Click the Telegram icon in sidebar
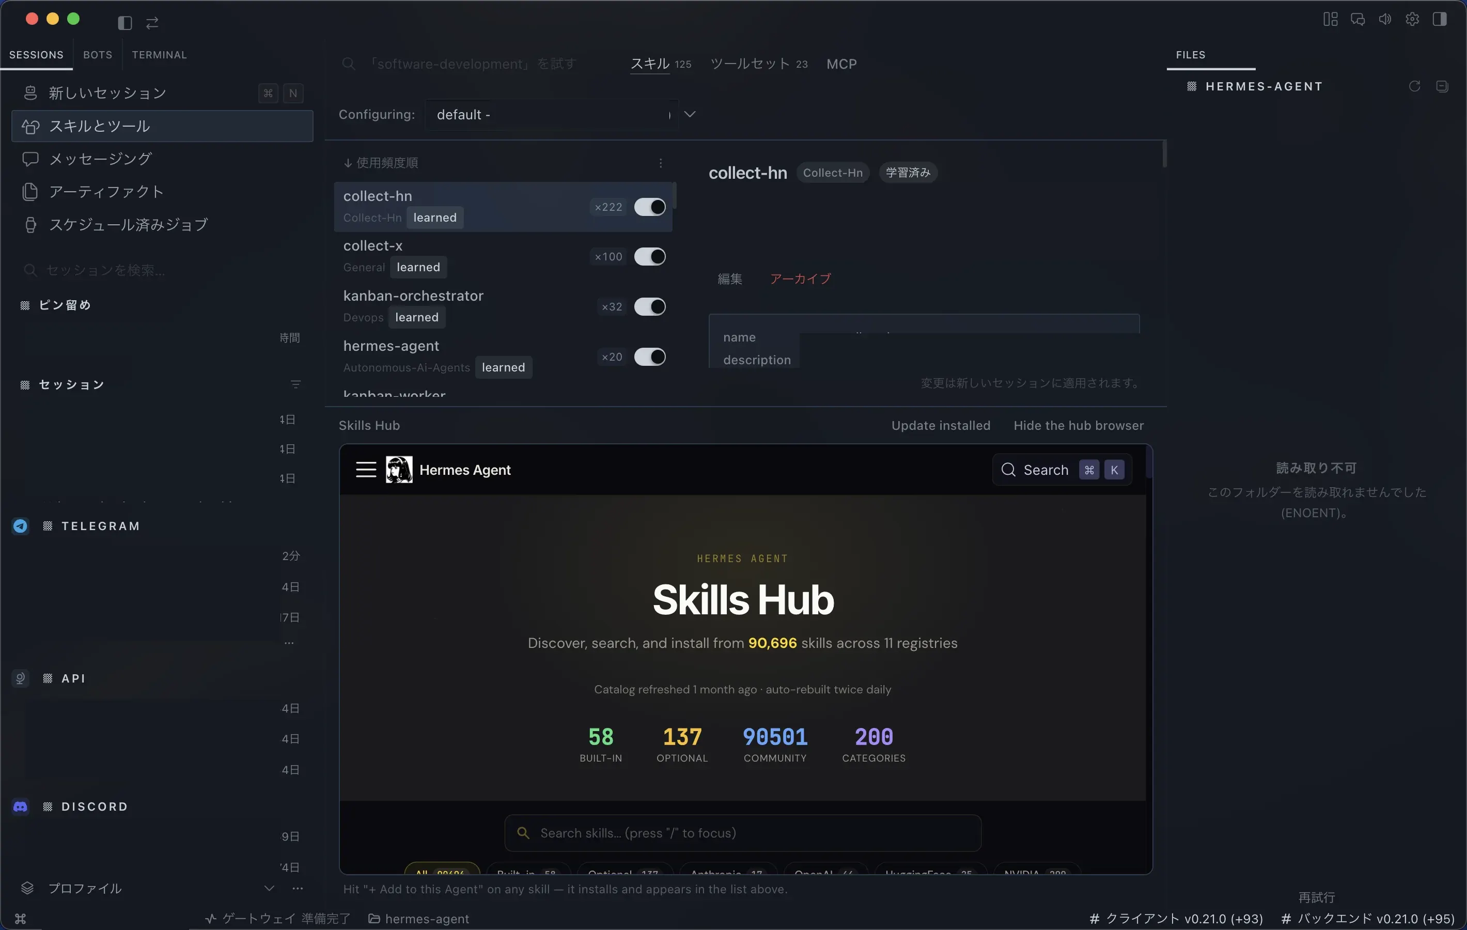 (x=21, y=526)
